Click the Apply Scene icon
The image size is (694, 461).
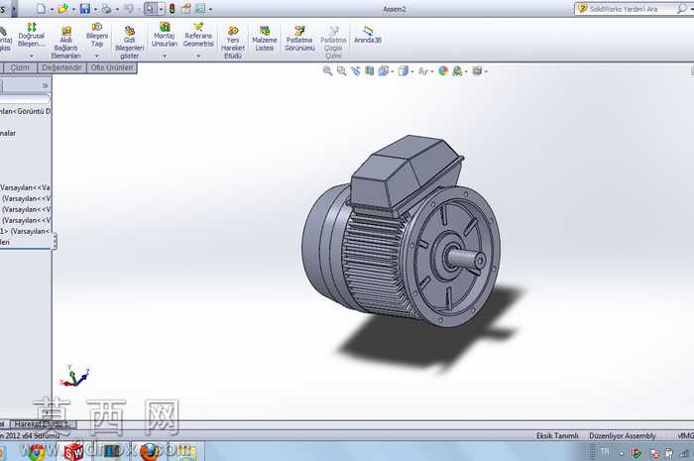(457, 70)
